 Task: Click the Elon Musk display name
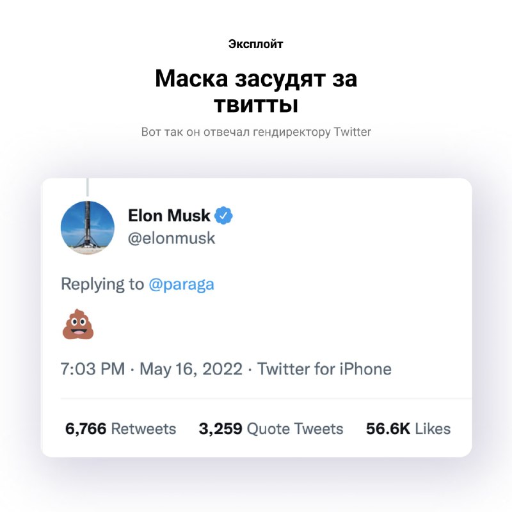point(169,216)
